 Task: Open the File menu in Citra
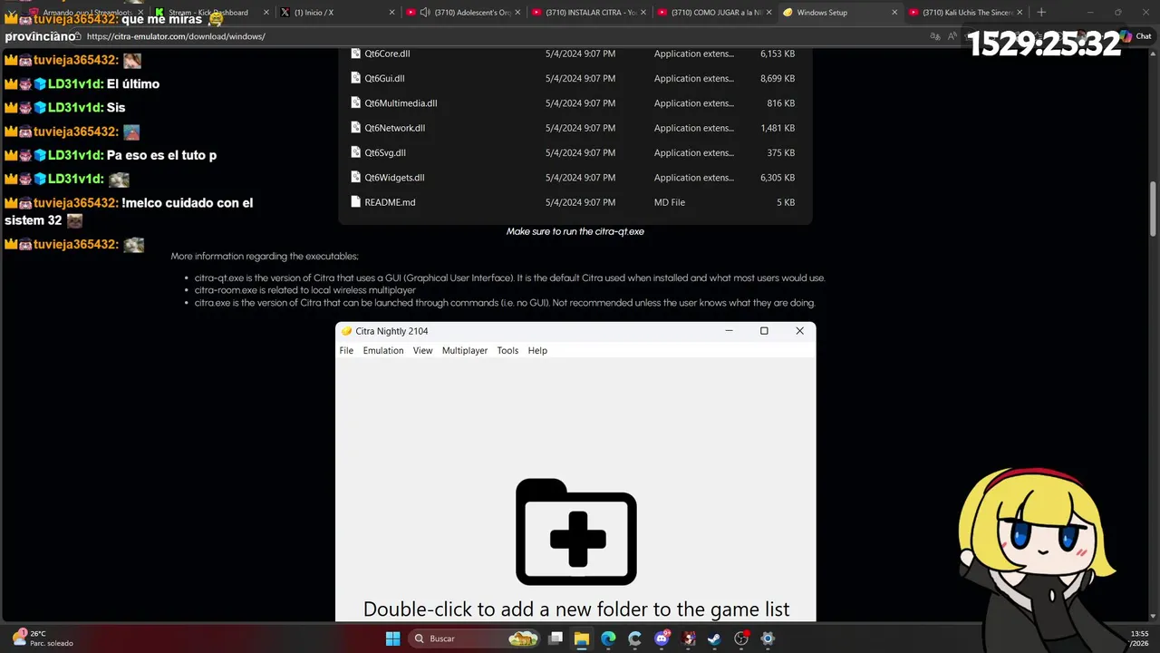(346, 350)
